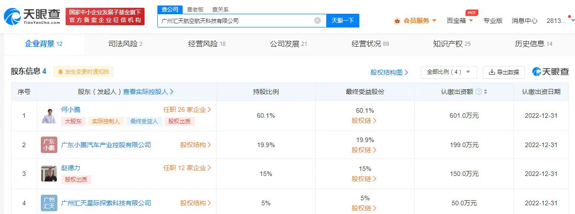The image size is (575, 214).
Task: Open the 股权结构图 link
Action: [389, 72]
